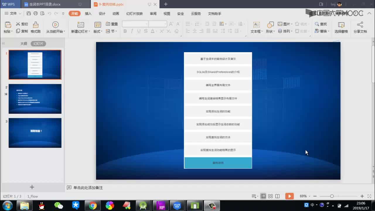This screenshot has width=375, height=211.
Task: Open the Home (开始) ribbon tab
Action: [74, 13]
